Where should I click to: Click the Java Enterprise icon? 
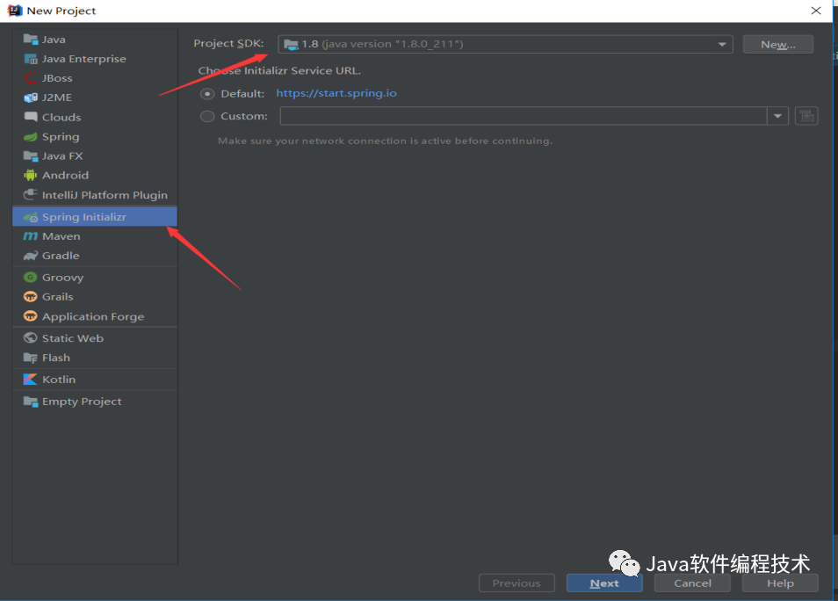coord(31,59)
